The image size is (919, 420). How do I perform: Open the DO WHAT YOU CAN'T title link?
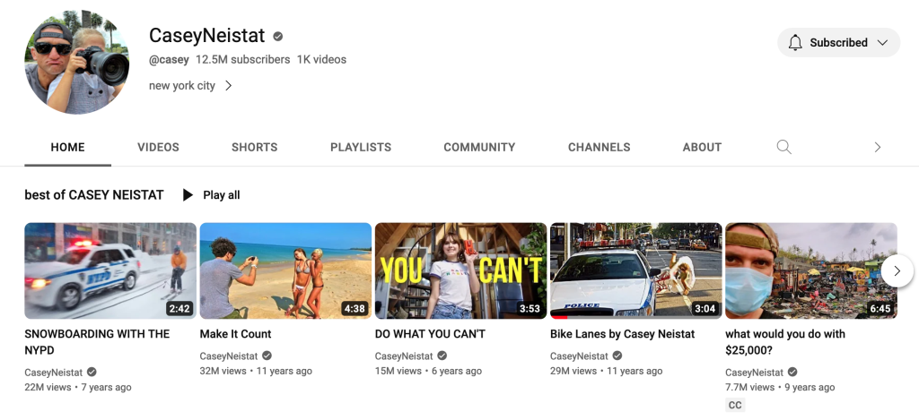430,334
